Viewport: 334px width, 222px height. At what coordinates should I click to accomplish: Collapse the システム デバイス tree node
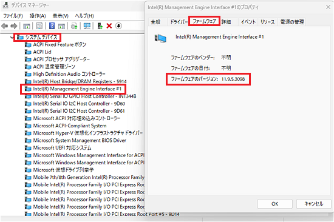tap(12, 38)
